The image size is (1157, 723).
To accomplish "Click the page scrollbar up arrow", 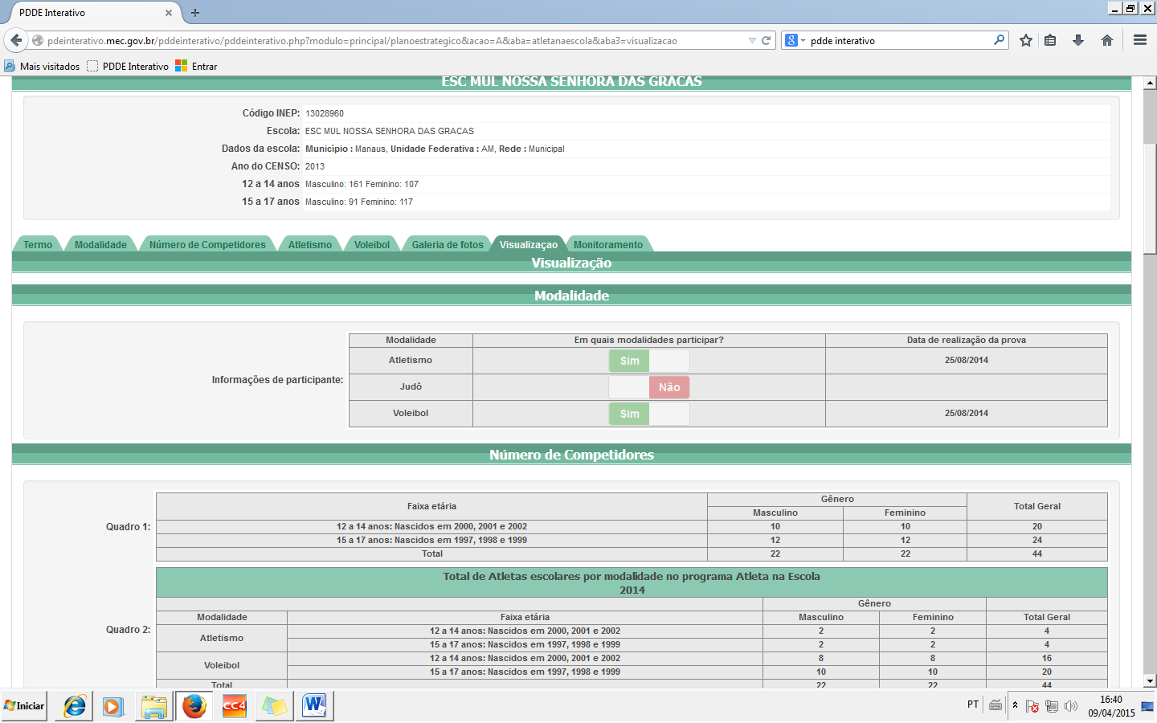I will point(1150,83).
